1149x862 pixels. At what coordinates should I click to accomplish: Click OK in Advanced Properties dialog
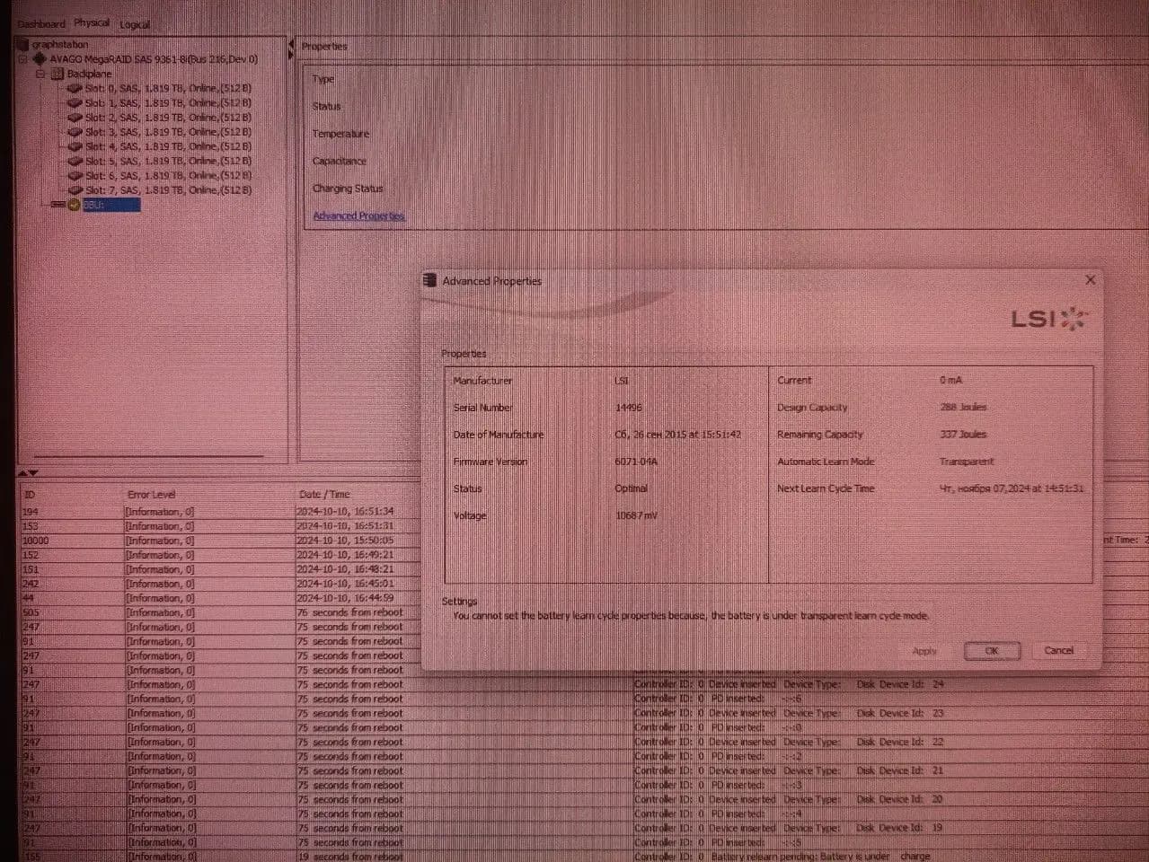[x=992, y=651]
